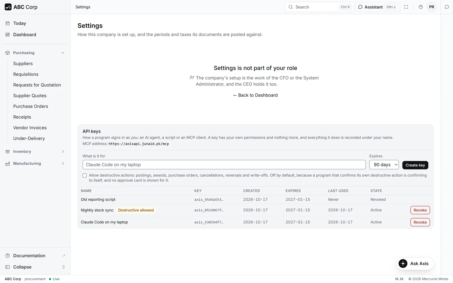Open the Today calendar icon
453x283 pixels.
coord(8,23)
